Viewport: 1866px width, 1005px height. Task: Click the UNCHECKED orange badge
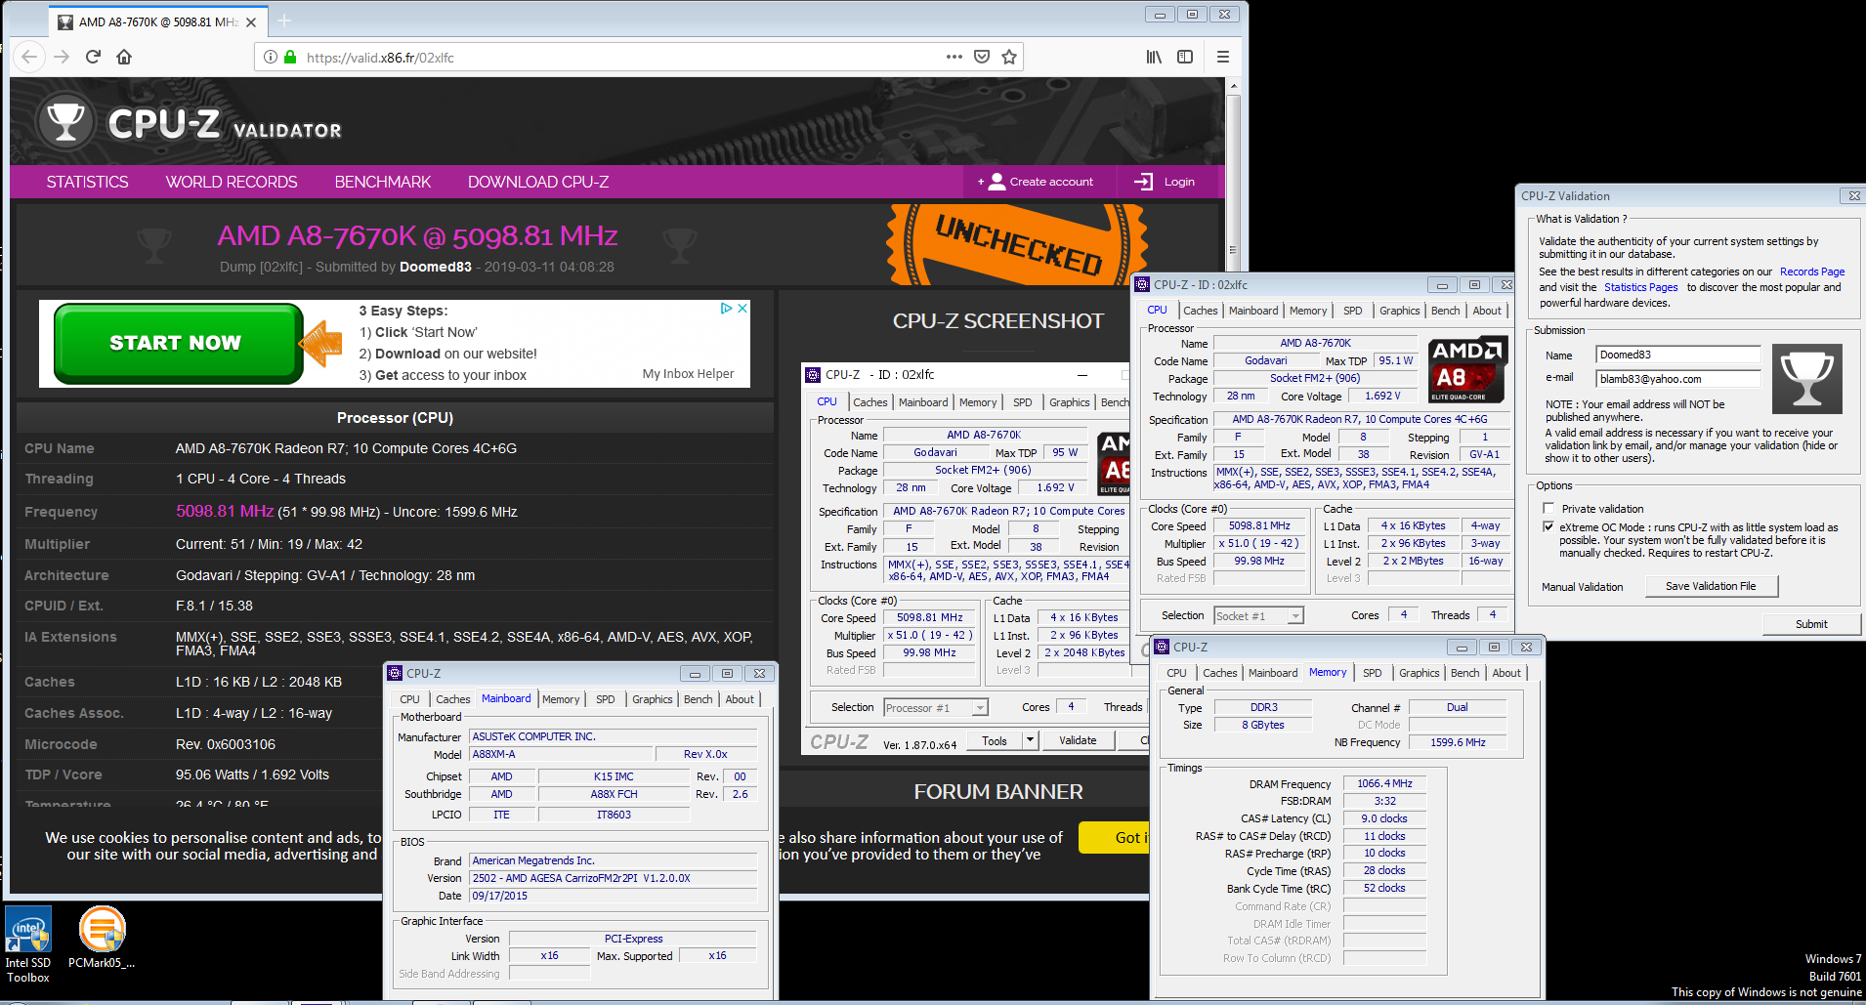(x=1017, y=245)
